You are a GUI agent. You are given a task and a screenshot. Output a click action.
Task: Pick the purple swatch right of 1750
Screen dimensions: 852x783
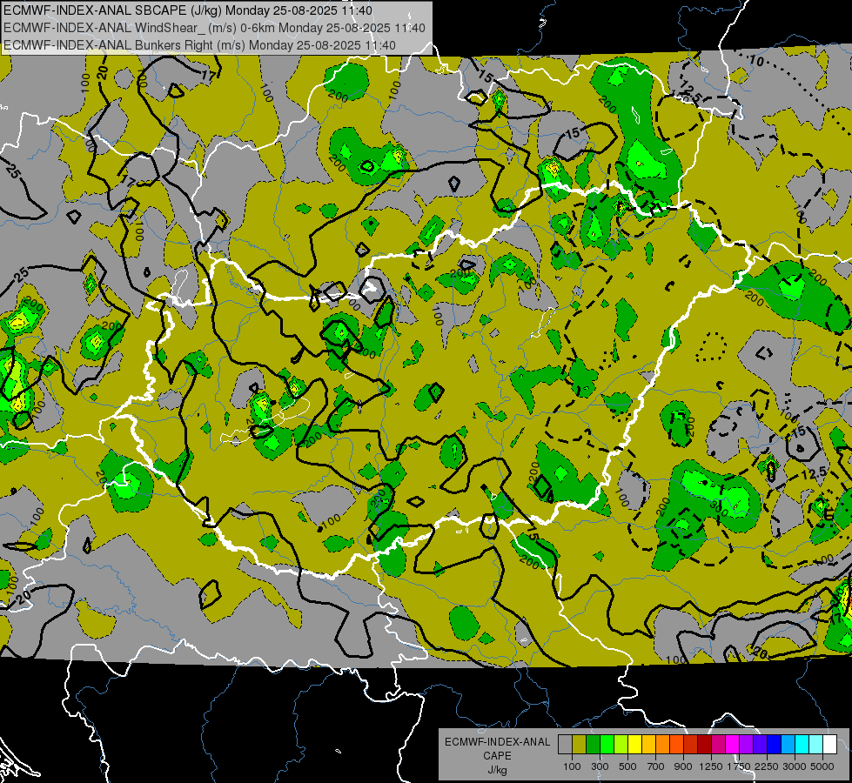tap(746, 744)
